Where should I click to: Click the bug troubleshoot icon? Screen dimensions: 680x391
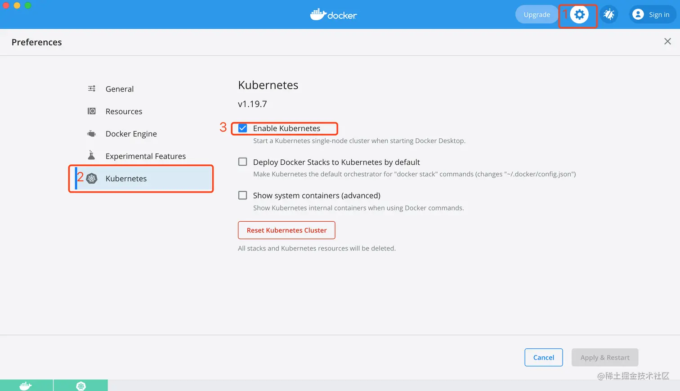tap(609, 15)
